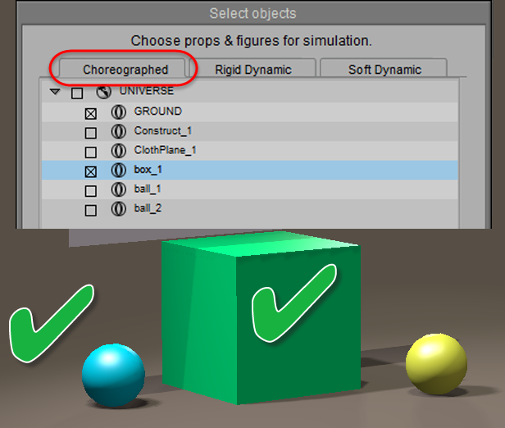This screenshot has width=505, height=428.
Task: Open the Rigid Dynamic tab
Action: point(253,68)
